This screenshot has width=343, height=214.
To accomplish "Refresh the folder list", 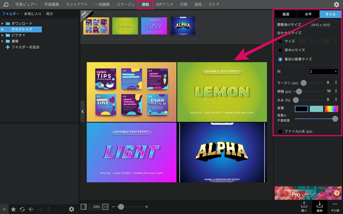I will point(22,209).
